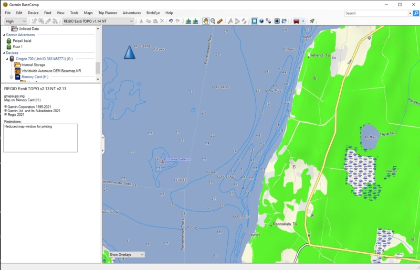Click into the Search input field

(376, 13)
